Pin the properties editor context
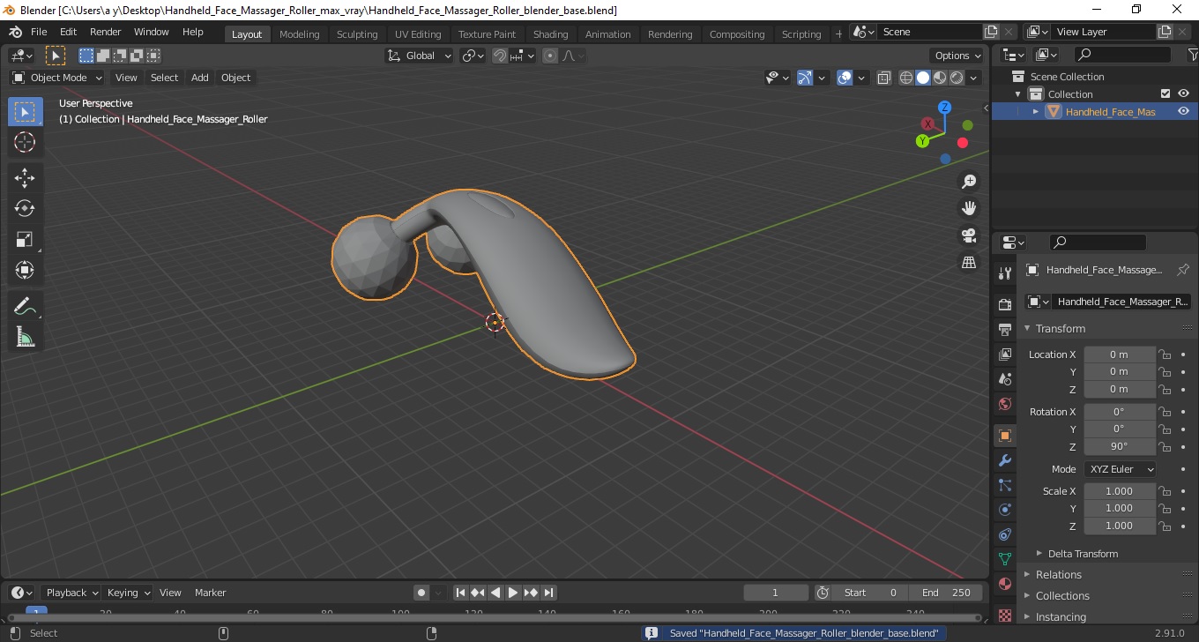Image resolution: width=1199 pixels, height=642 pixels. [x=1183, y=270]
